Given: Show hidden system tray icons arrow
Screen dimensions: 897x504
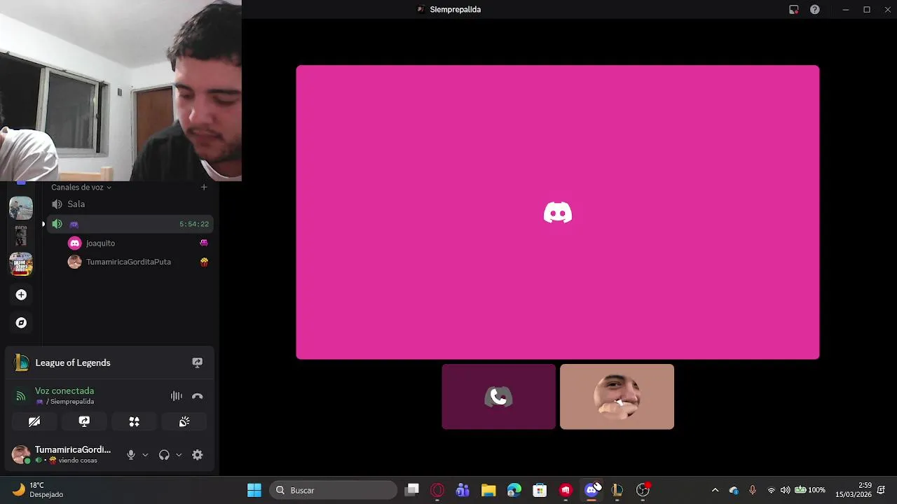Looking at the screenshot, I should point(715,490).
